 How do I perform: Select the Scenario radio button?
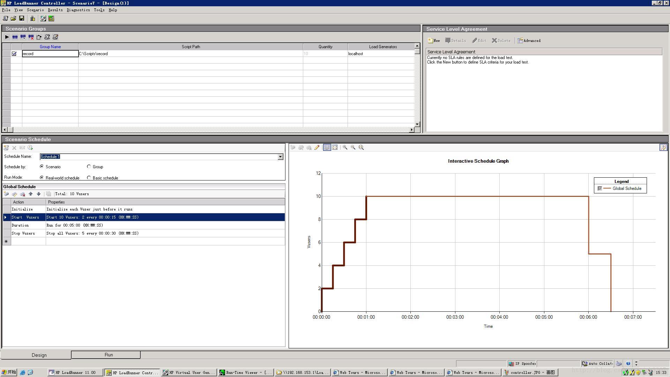click(42, 167)
